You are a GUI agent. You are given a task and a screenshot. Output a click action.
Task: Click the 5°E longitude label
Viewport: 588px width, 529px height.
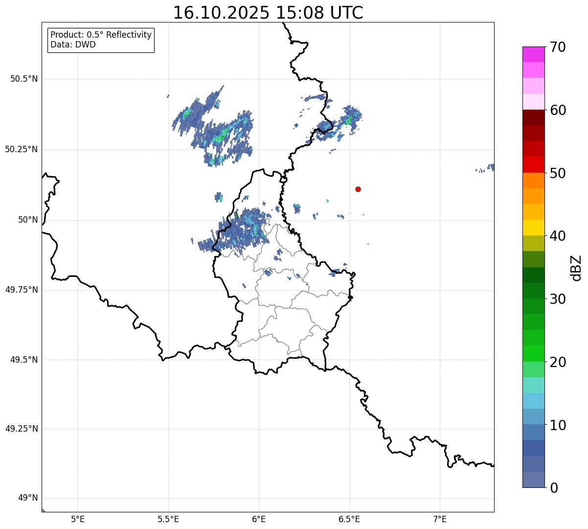[x=78, y=519]
